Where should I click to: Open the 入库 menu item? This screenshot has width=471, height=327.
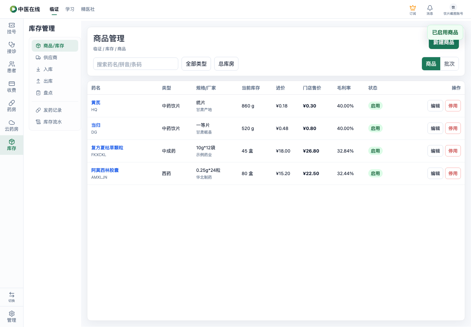coord(55,69)
